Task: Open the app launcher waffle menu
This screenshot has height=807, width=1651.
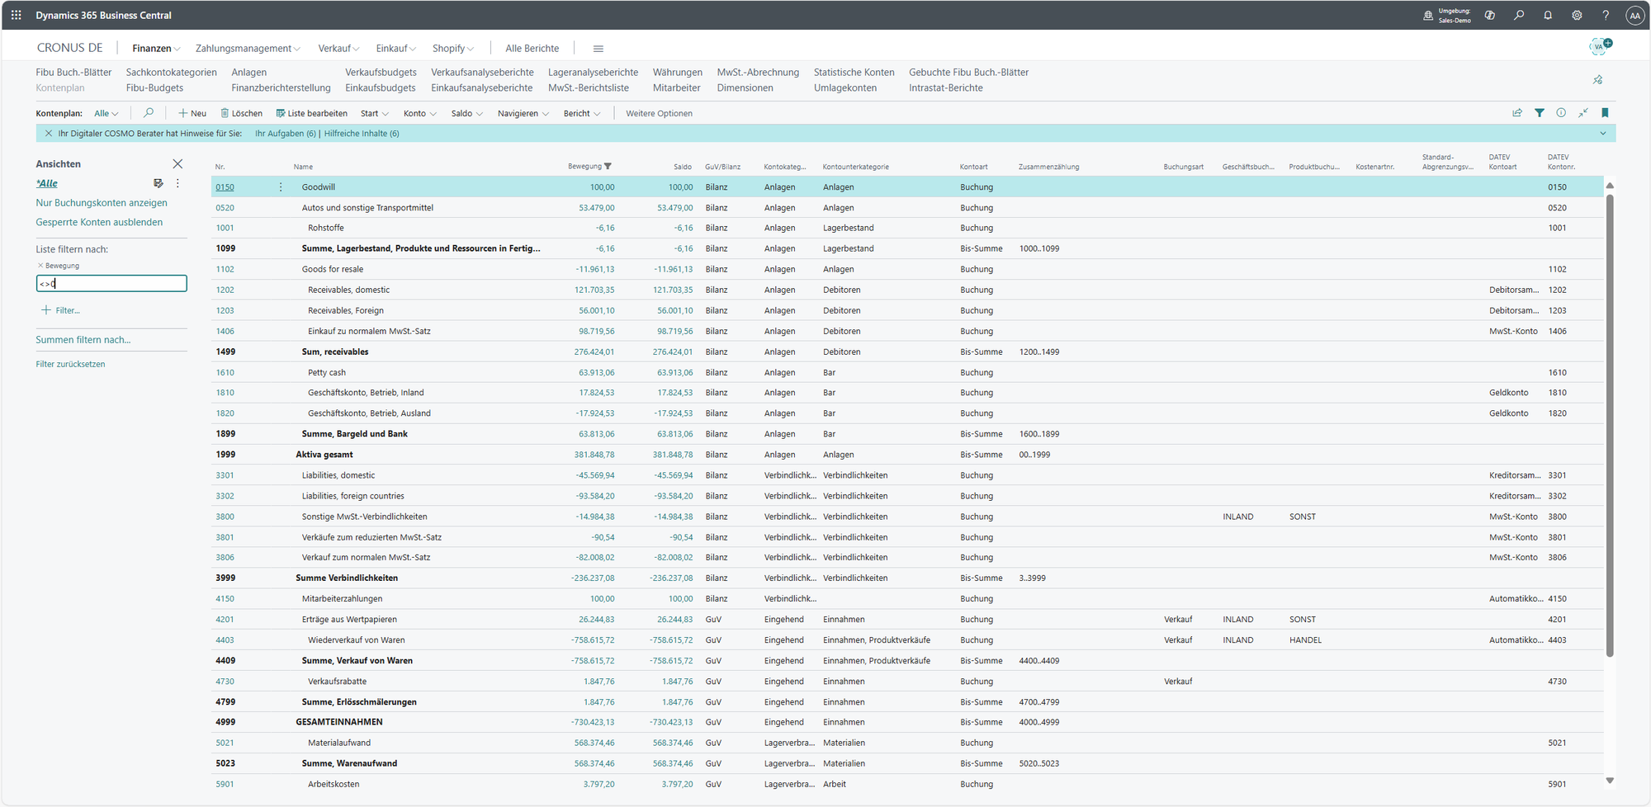Action: (x=16, y=15)
